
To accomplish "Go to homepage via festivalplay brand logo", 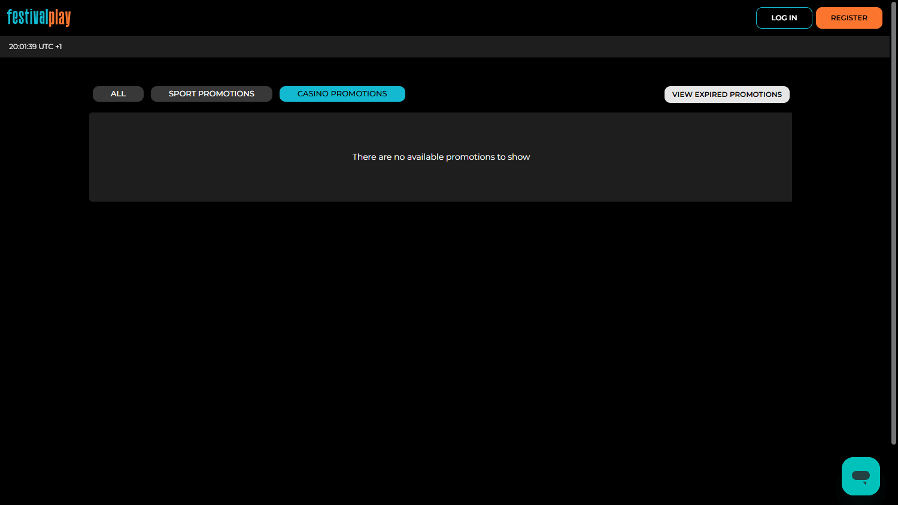I will 39,17.
